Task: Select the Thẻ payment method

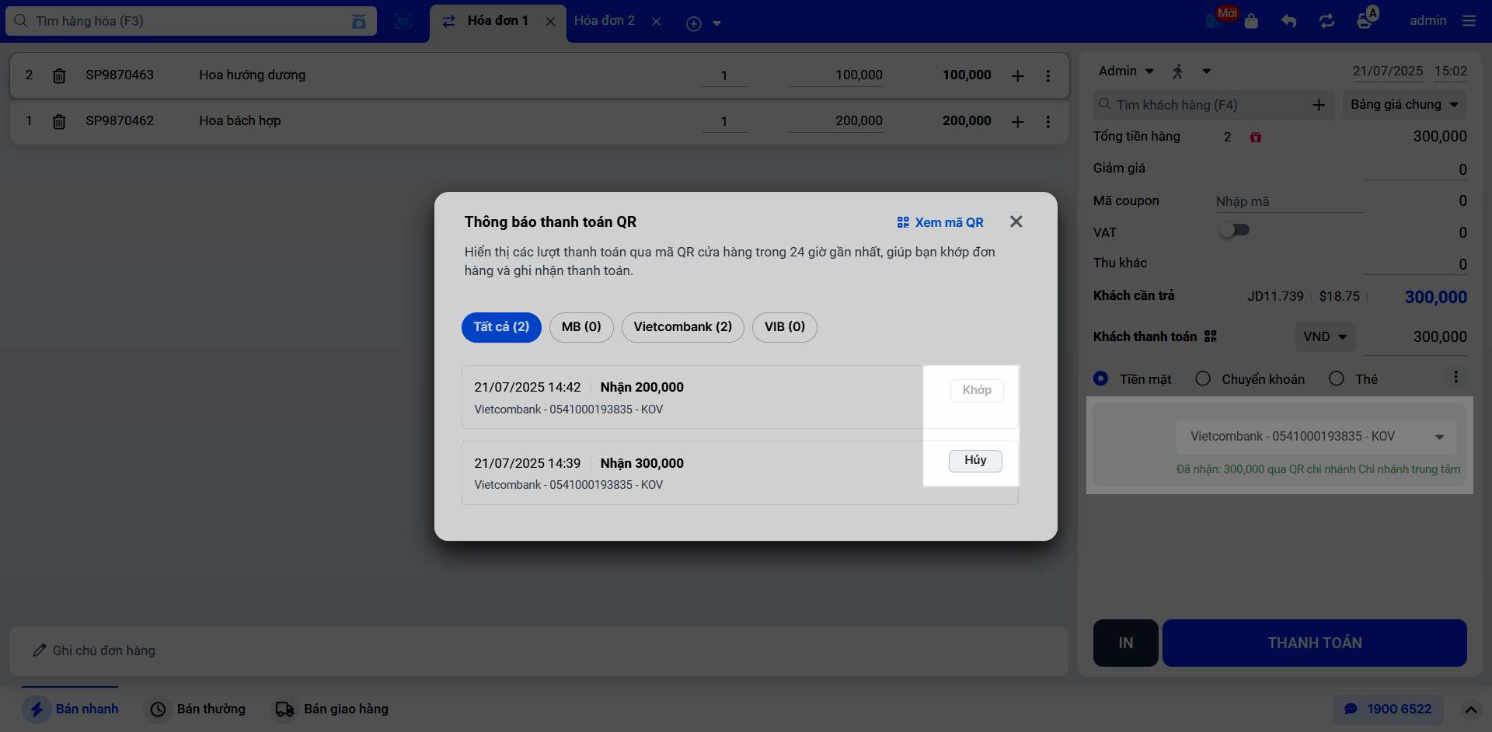Action: point(1337,378)
